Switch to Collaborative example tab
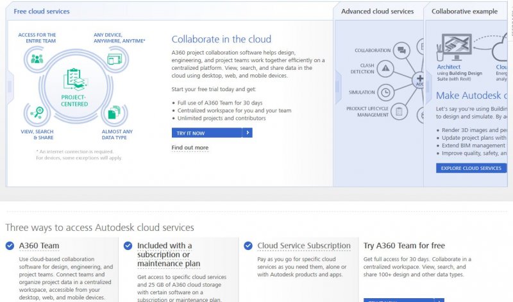This screenshot has height=302, width=513. click(x=464, y=12)
